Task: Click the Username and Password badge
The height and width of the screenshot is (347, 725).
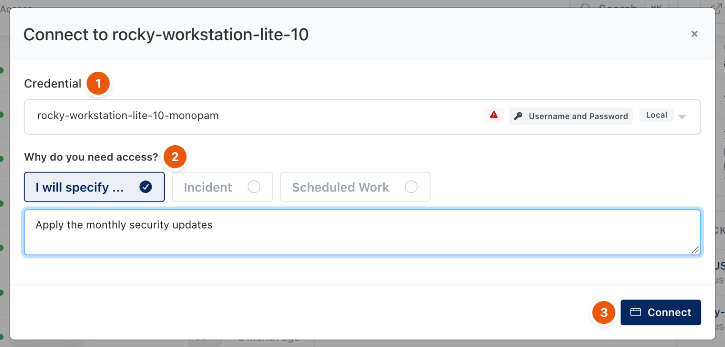Action: click(x=571, y=116)
